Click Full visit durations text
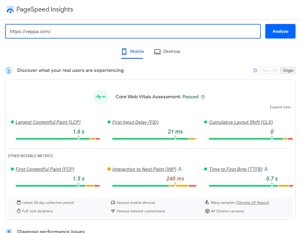Viewport: 301px width, 233px height. tap(38, 211)
